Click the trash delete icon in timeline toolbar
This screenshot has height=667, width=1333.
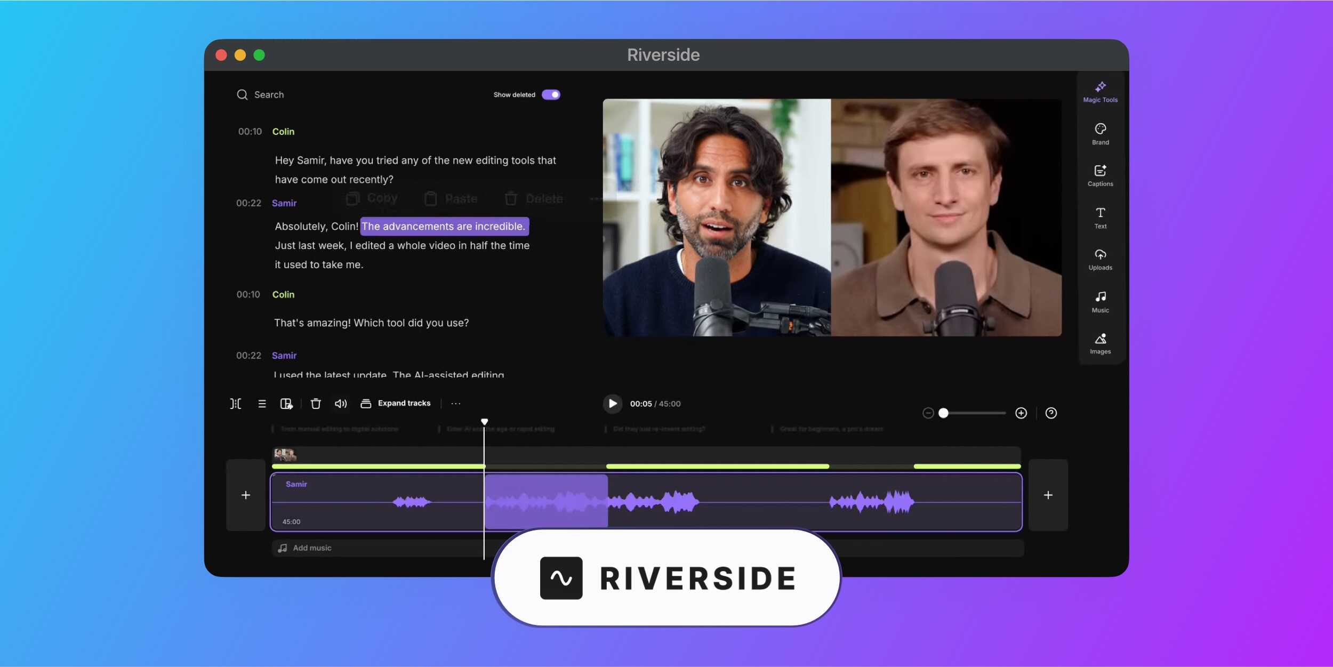click(x=316, y=404)
